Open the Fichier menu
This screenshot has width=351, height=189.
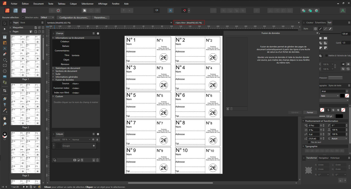tap(14, 4)
